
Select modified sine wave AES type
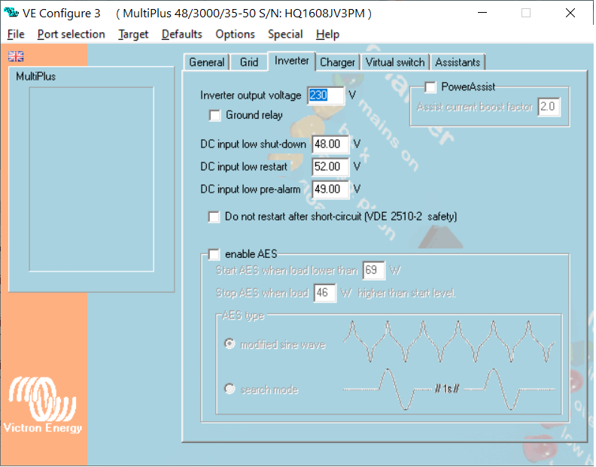coord(230,344)
